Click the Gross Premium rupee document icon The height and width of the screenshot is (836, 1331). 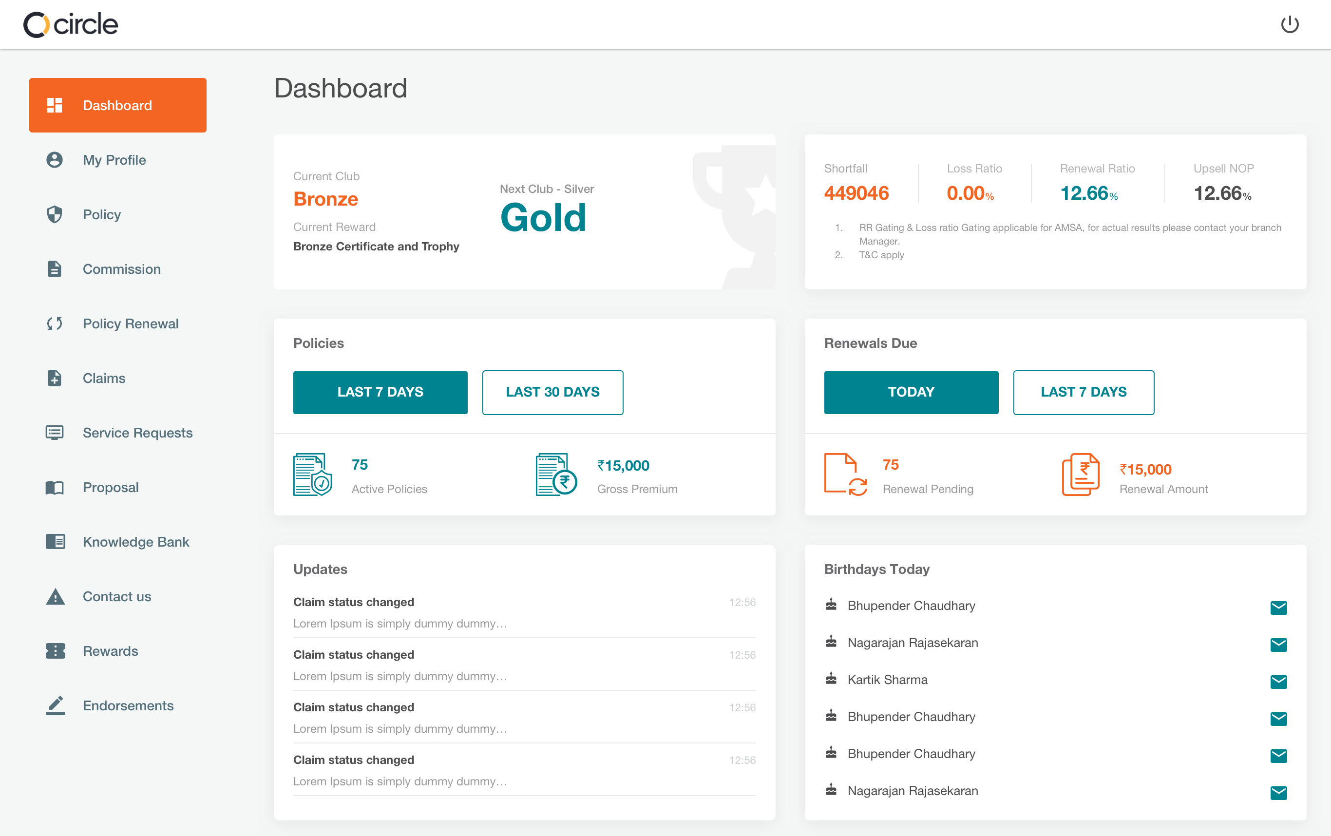click(556, 475)
